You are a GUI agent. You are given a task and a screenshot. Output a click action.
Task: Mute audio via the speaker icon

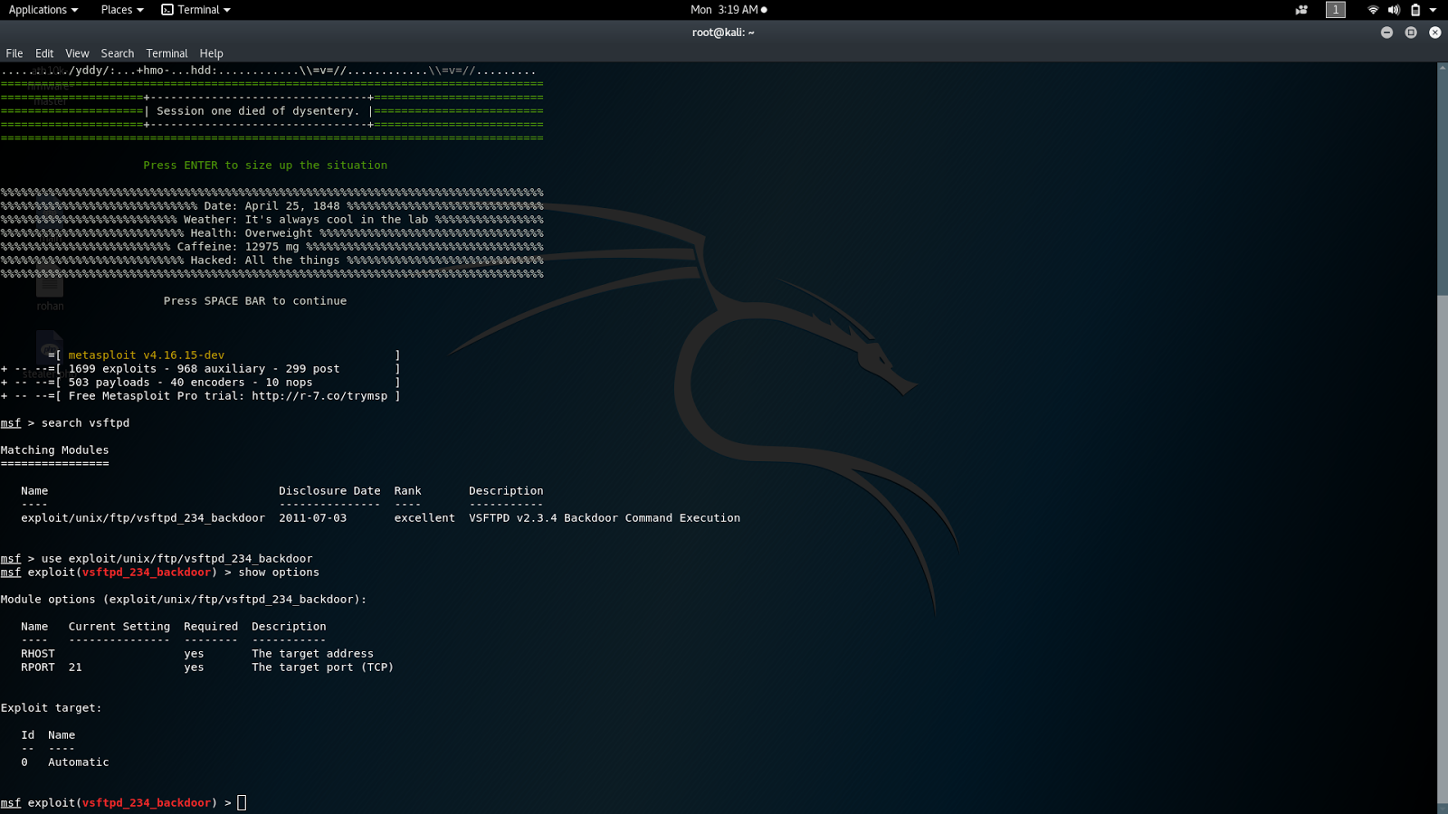click(x=1394, y=10)
